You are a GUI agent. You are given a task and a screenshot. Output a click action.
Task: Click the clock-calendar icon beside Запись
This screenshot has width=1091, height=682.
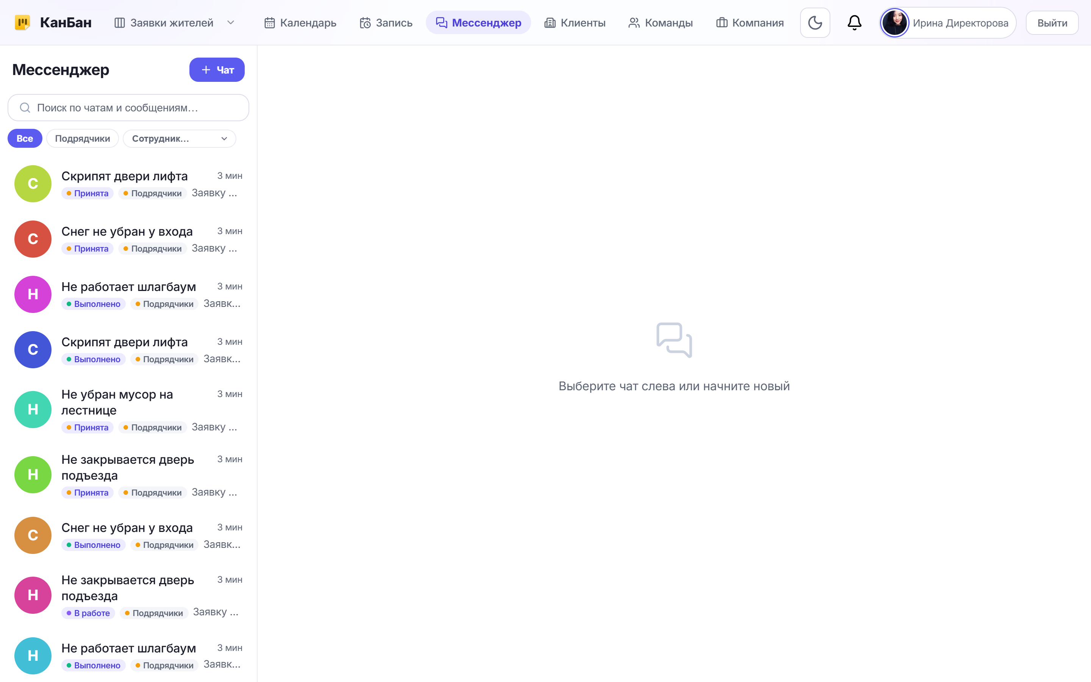pyautogui.click(x=365, y=23)
